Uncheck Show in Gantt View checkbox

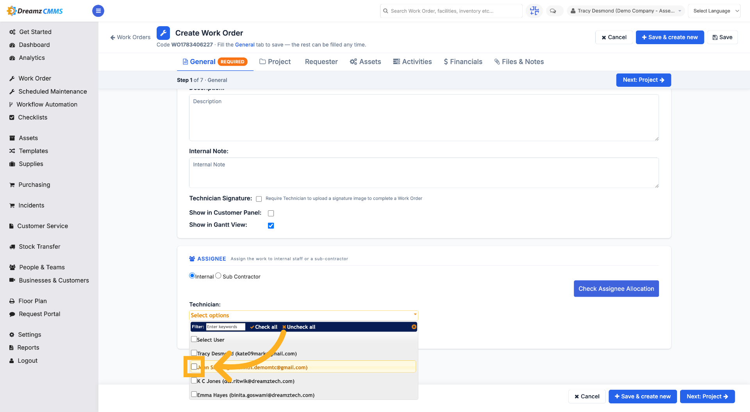point(271,226)
